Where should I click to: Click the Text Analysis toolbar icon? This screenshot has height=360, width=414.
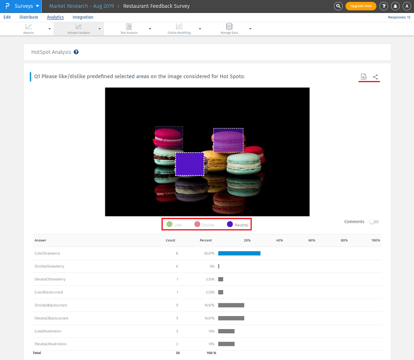(129, 26)
